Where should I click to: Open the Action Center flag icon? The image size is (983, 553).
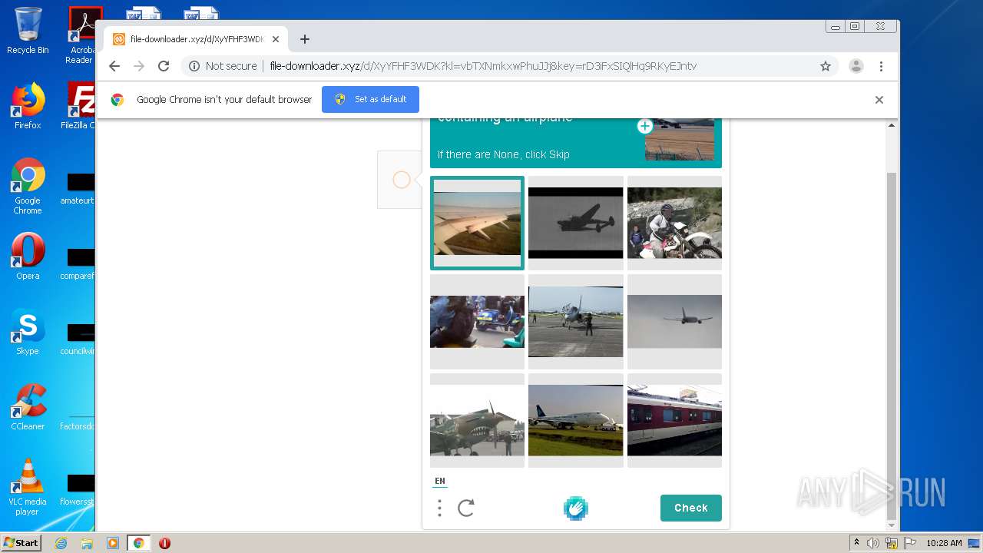[909, 543]
